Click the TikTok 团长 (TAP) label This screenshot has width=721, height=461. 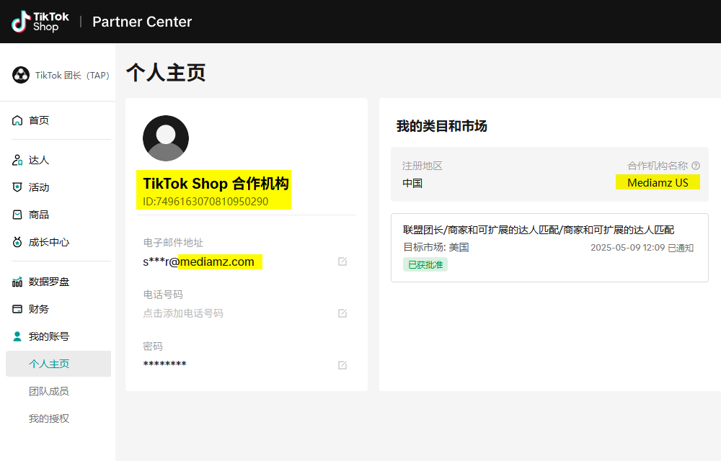[72, 76]
